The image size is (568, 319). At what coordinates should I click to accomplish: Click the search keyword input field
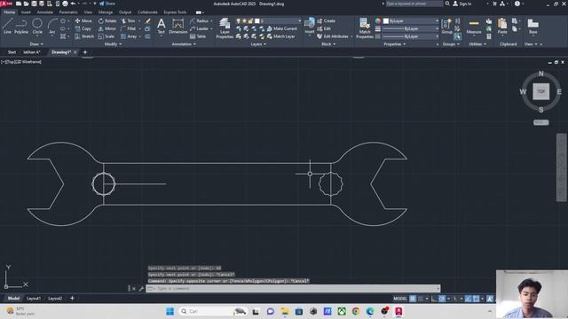414,4
